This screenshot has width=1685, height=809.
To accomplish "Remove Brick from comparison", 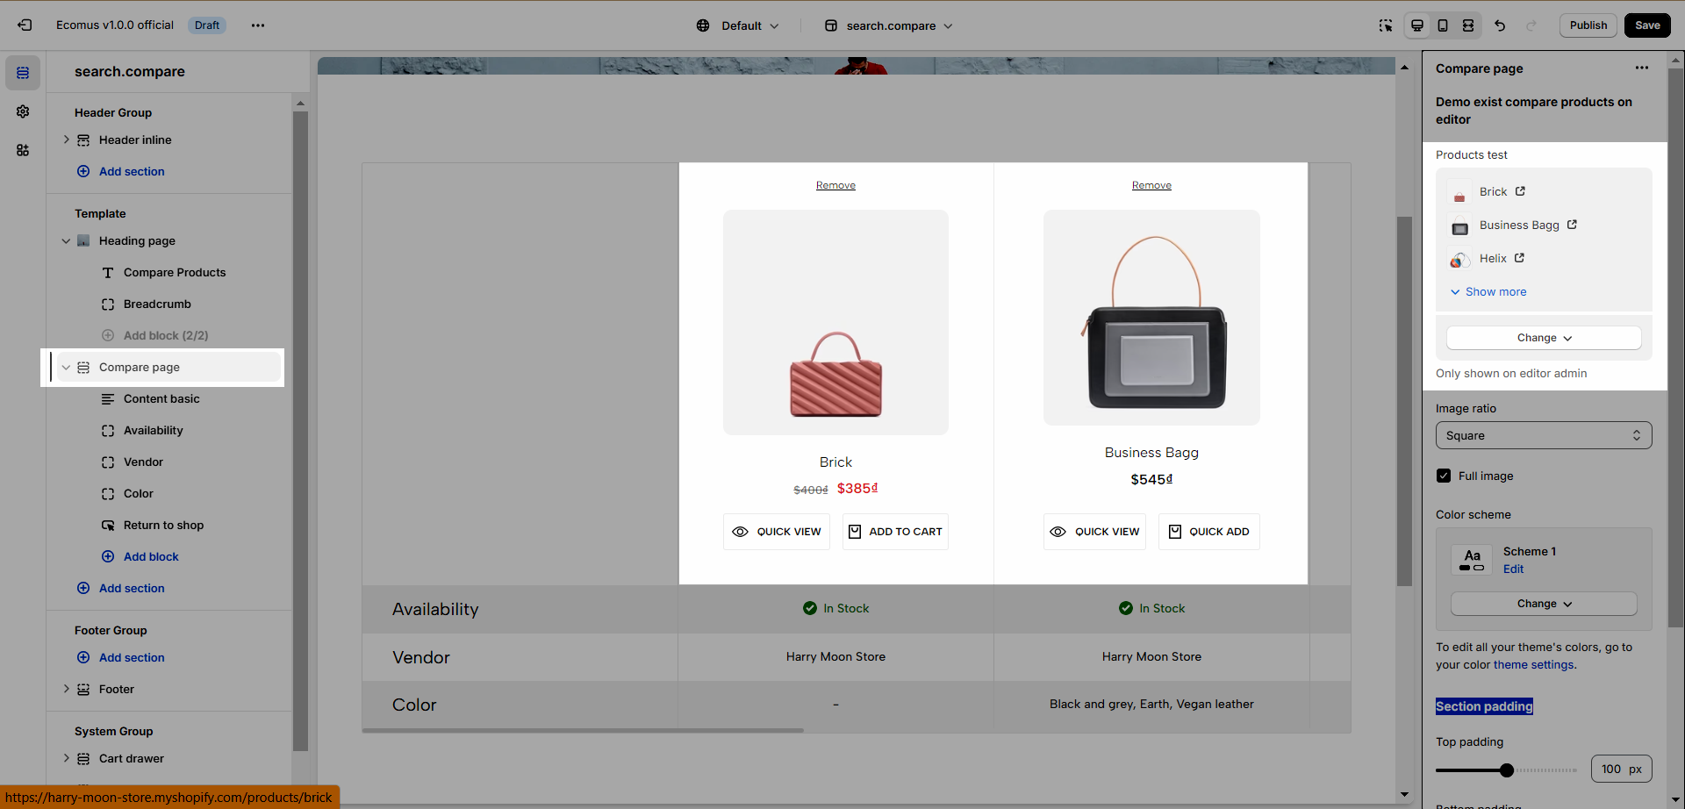I will 835,185.
